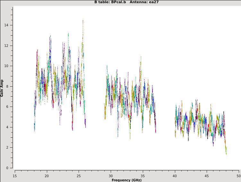Screen dimensions: 241x182
Task: Click the 6 tick label on gain axis
Action: (x=7, y=107)
